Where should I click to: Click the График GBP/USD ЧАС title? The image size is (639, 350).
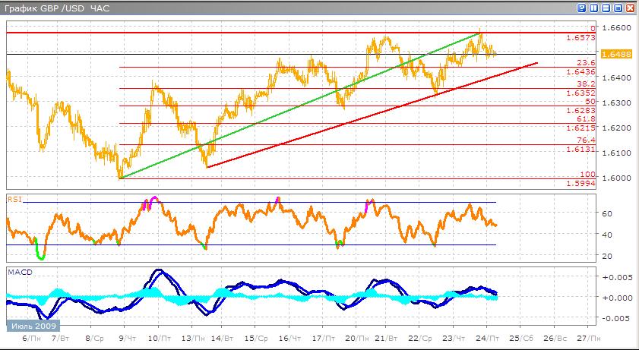[57, 8]
